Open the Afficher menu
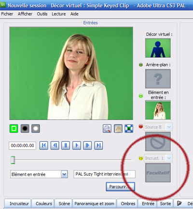The width and height of the screenshot is (193, 209). tap(25, 14)
